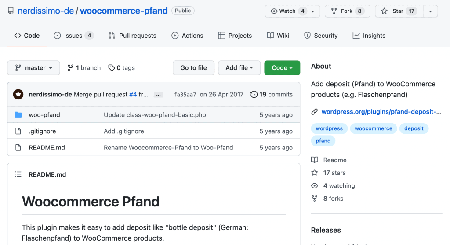Click the file icon beside README.md row
The image size is (450, 245).
18,147
